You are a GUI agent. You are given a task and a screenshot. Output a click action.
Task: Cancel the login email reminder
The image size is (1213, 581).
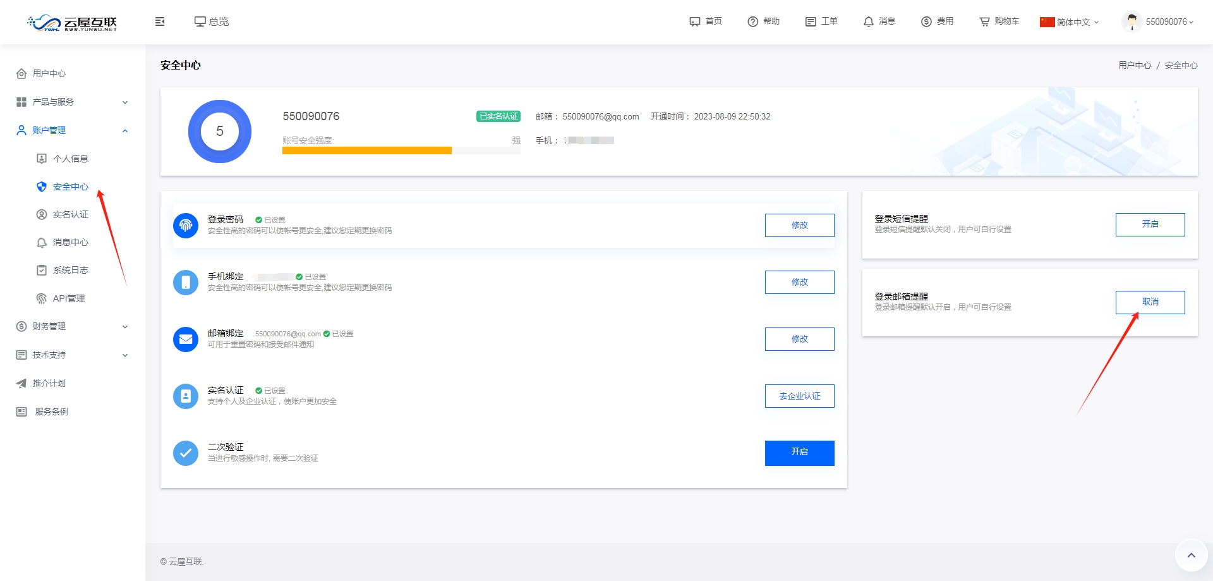click(x=1150, y=302)
